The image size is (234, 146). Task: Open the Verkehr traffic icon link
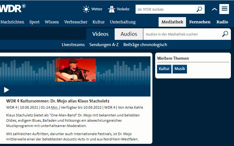[111, 9]
